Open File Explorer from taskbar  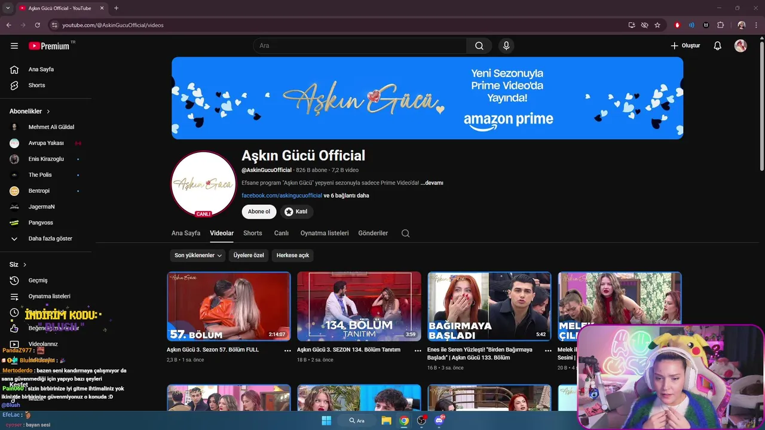[386, 420]
